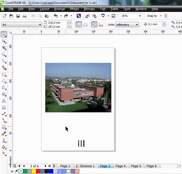The width and height of the screenshot is (182, 174).
Task: Select the Zoom tool in toolbox
Action: (x=4, y=54)
